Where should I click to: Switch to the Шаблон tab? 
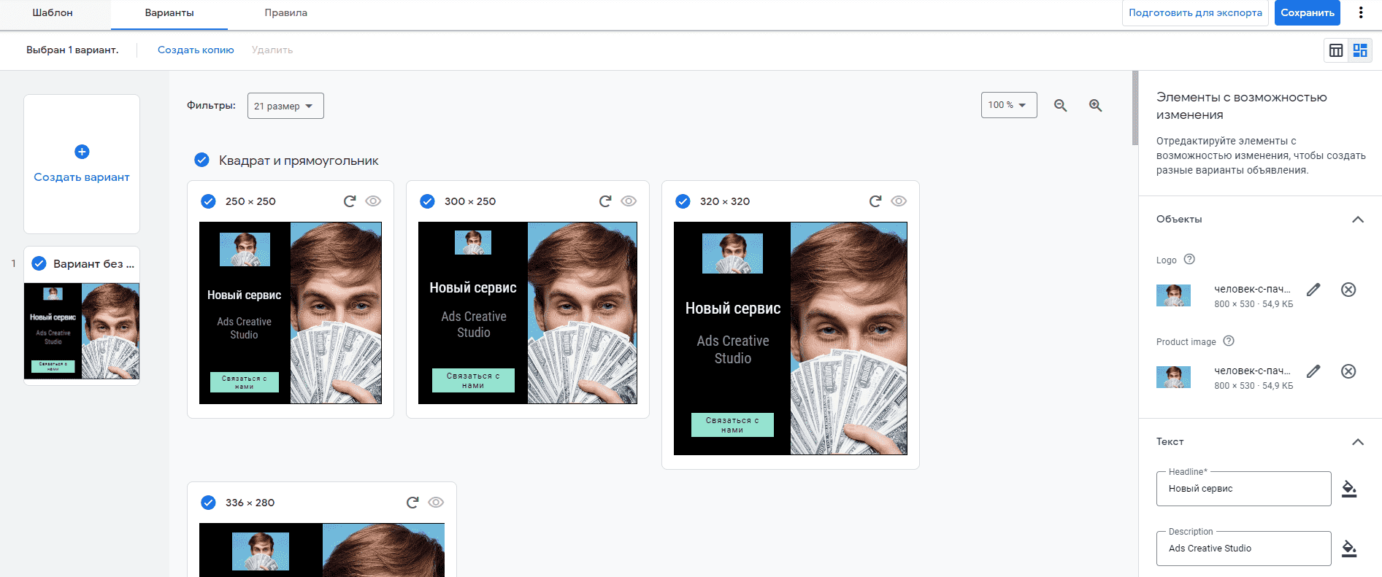(x=53, y=13)
